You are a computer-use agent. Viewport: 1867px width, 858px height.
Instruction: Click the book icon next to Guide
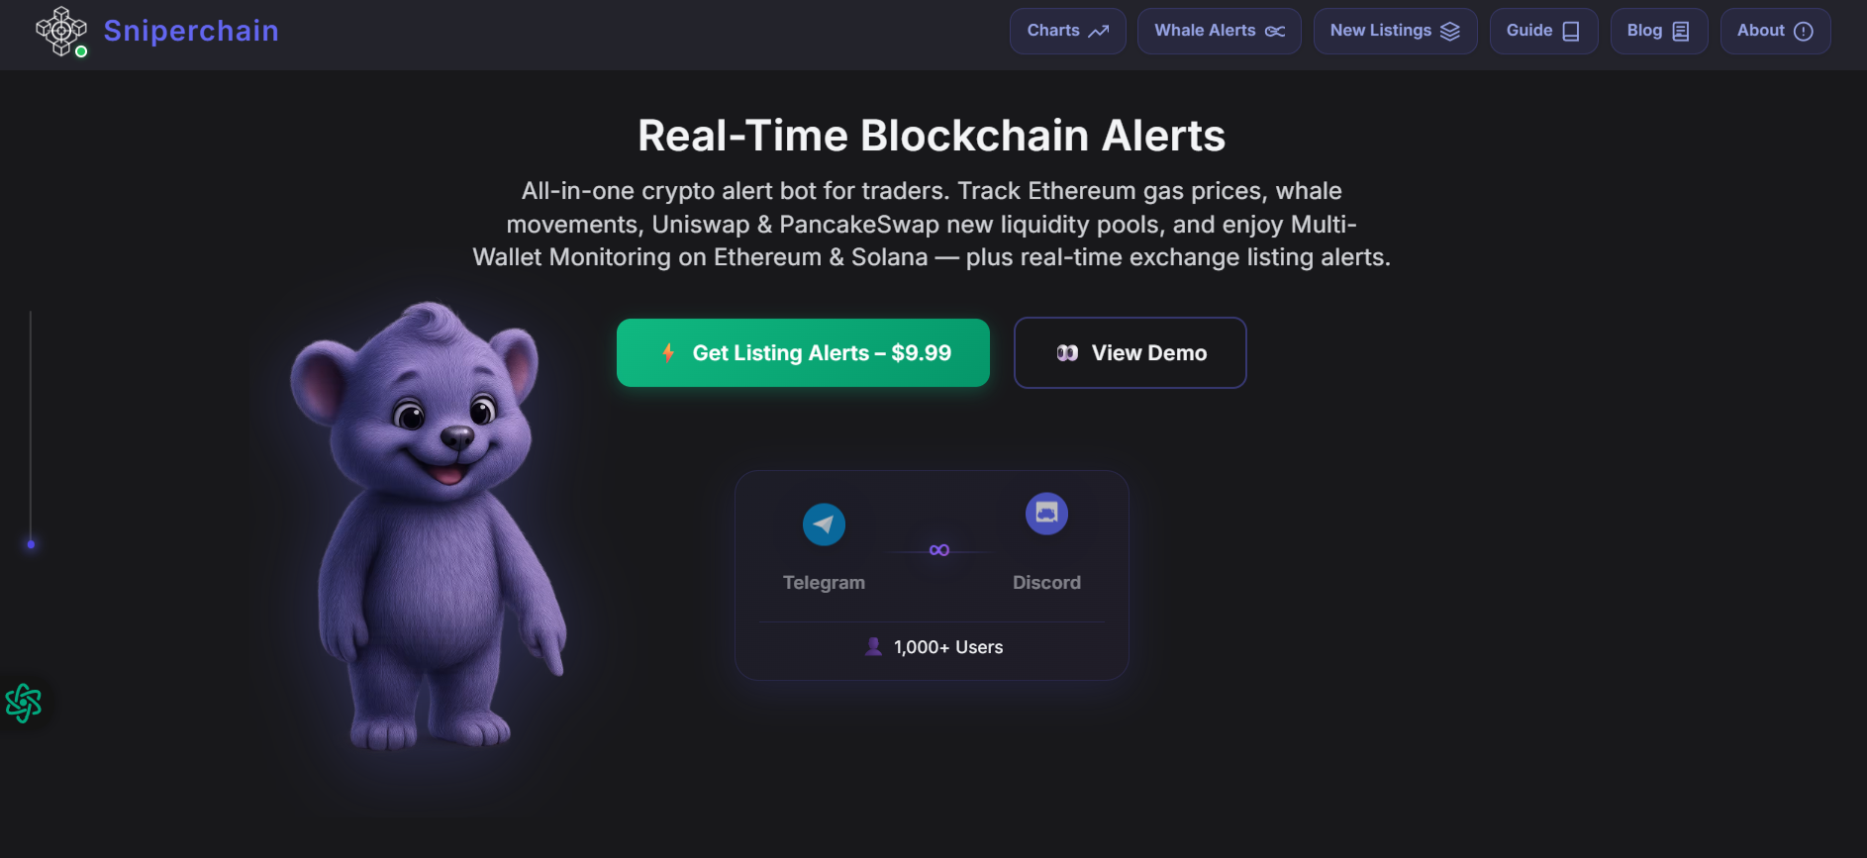coord(1570,31)
